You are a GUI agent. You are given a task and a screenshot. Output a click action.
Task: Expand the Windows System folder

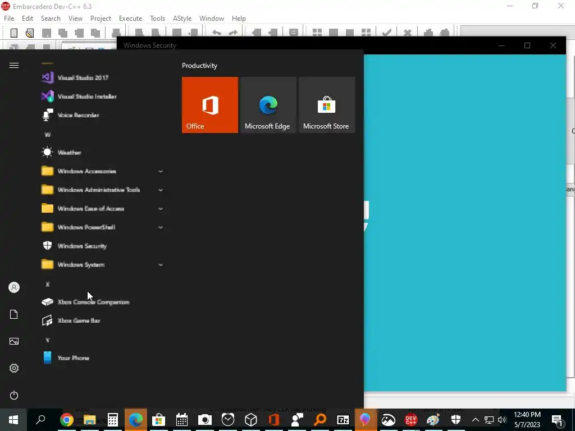click(x=102, y=265)
